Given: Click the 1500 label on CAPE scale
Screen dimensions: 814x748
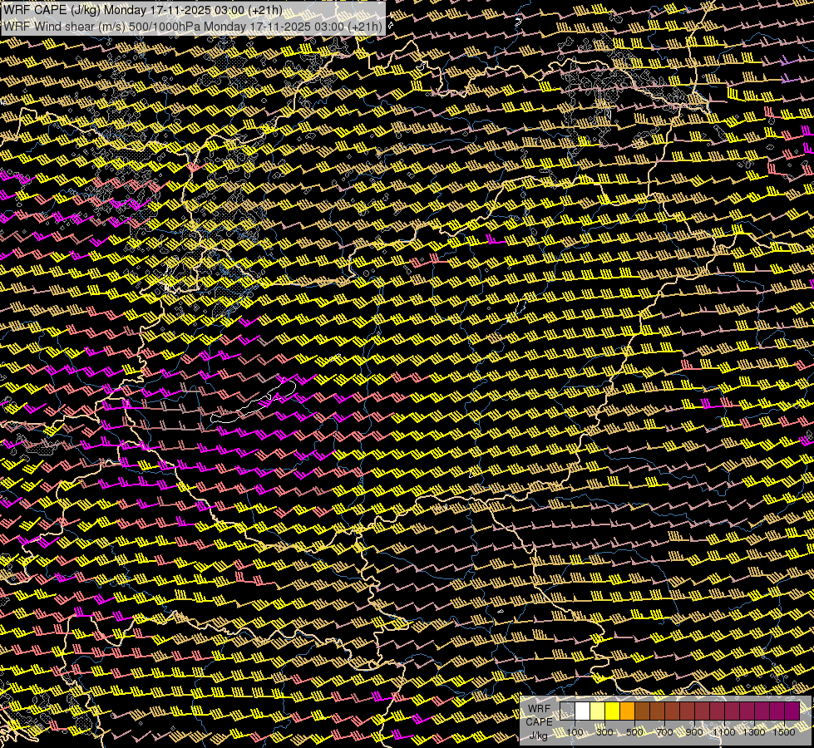Looking at the screenshot, I should pyautogui.click(x=784, y=732).
